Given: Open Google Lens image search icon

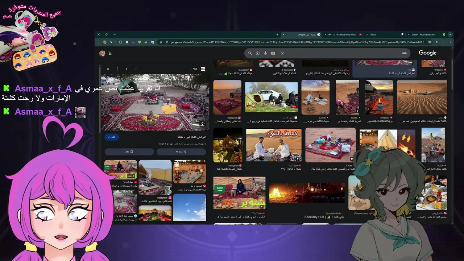Looking at the screenshot, I should (258, 53).
